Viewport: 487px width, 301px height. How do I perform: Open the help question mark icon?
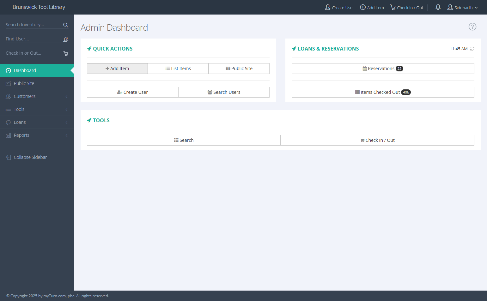[472, 27]
